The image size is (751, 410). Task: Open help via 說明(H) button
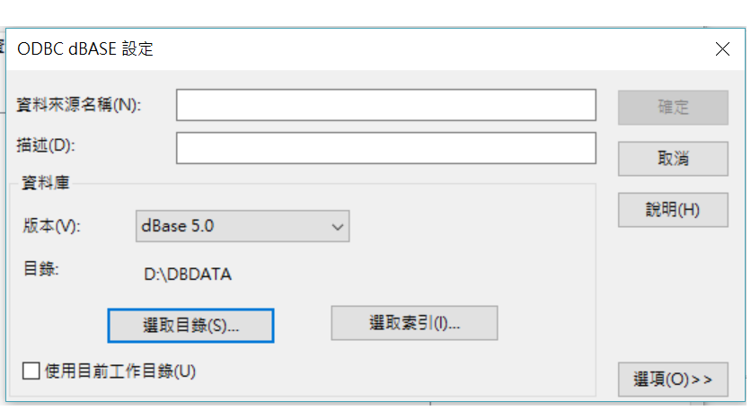673,210
